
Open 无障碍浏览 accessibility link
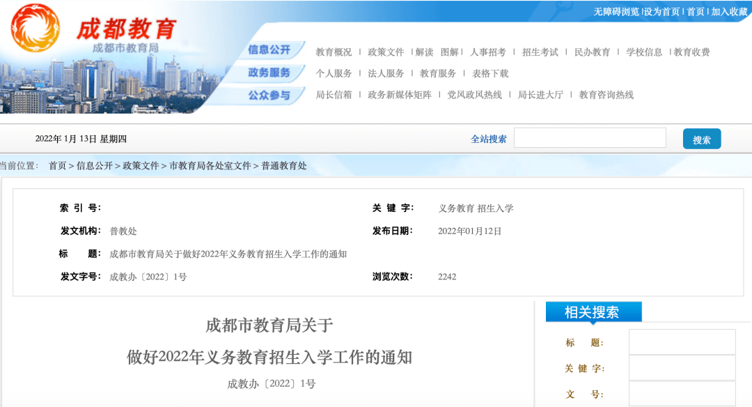coord(616,12)
